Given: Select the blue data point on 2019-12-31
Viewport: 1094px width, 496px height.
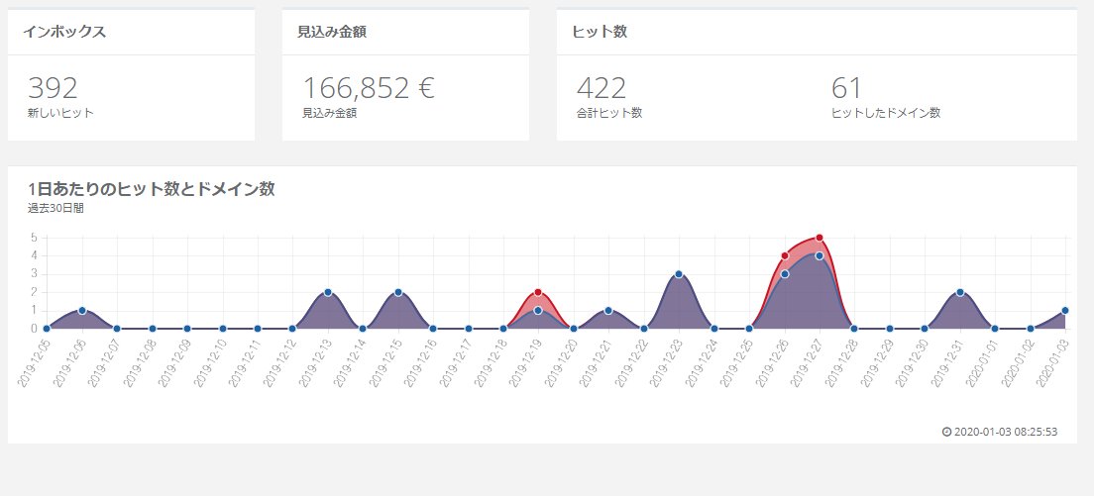Looking at the screenshot, I should pos(960,293).
